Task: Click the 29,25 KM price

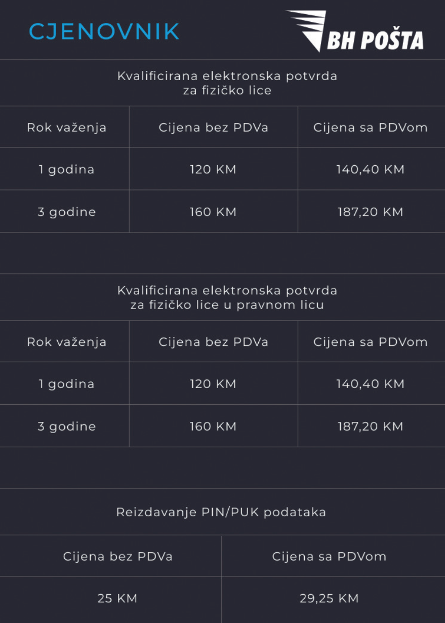Action: [329, 599]
